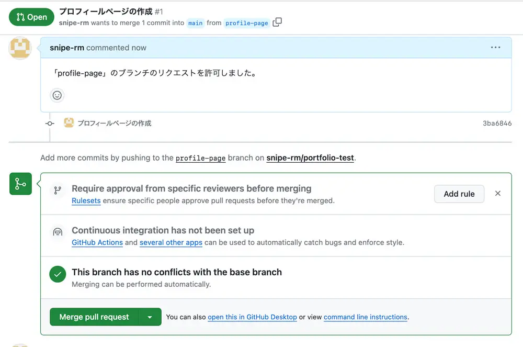Click the green merge status icon
This screenshot has height=347, width=523.
20,184
